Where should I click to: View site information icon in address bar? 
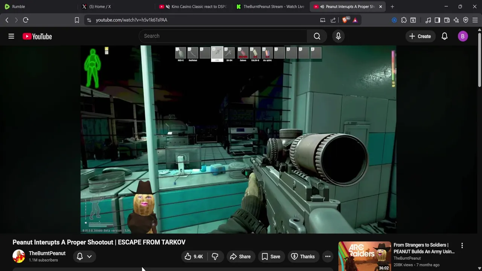89,20
